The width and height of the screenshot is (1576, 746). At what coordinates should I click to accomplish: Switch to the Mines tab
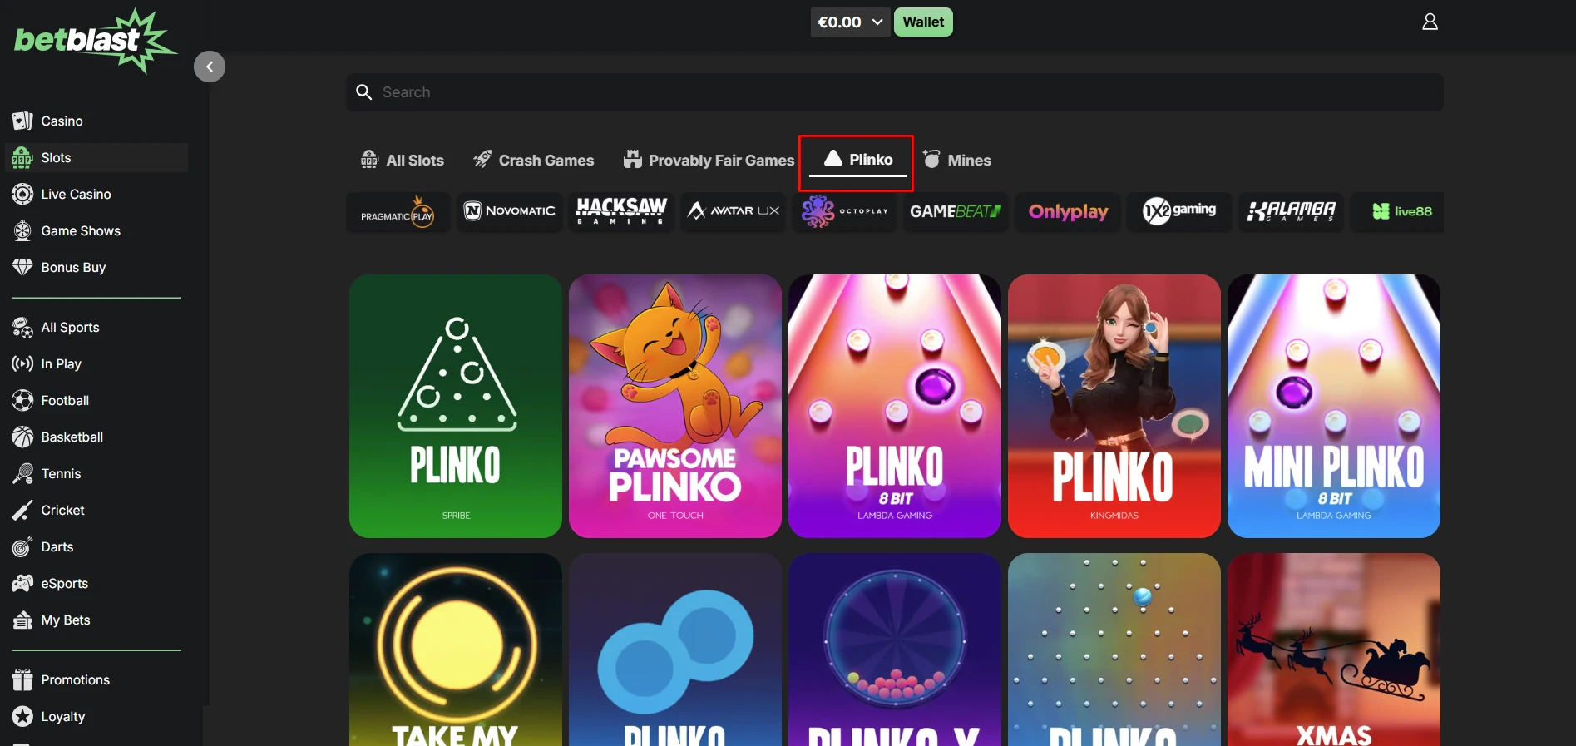956,160
